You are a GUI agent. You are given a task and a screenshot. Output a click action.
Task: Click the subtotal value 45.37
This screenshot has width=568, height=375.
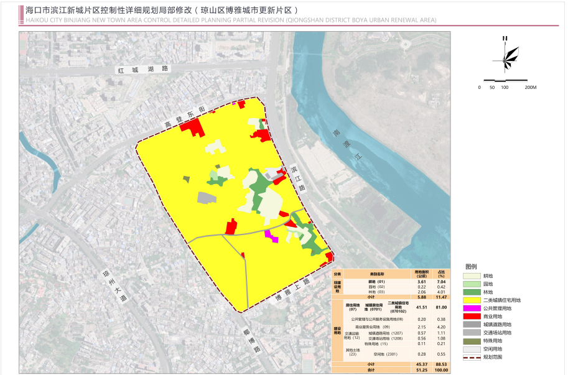422,364
